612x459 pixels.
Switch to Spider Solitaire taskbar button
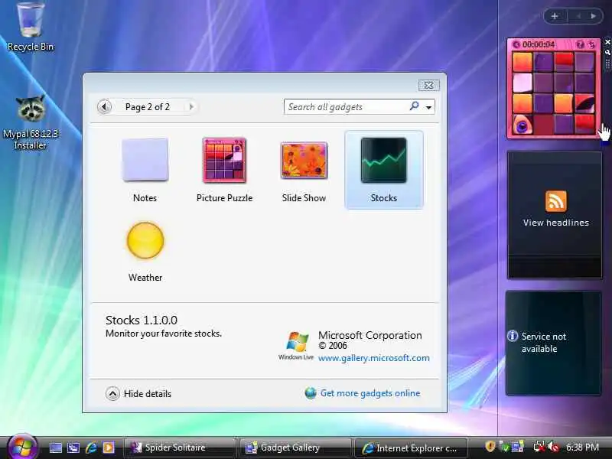(x=180, y=448)
